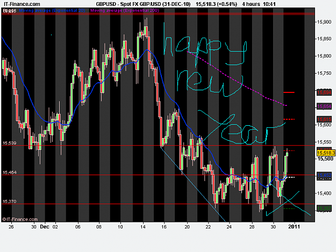Click the 20 date label on time axis

pos(187,227)
